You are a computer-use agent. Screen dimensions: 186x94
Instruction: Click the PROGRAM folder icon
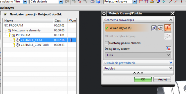[13, 35]
